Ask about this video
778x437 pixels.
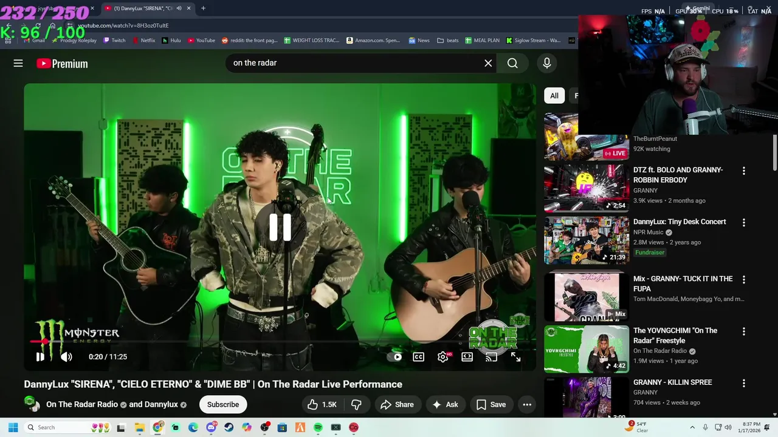pos(445,405)
